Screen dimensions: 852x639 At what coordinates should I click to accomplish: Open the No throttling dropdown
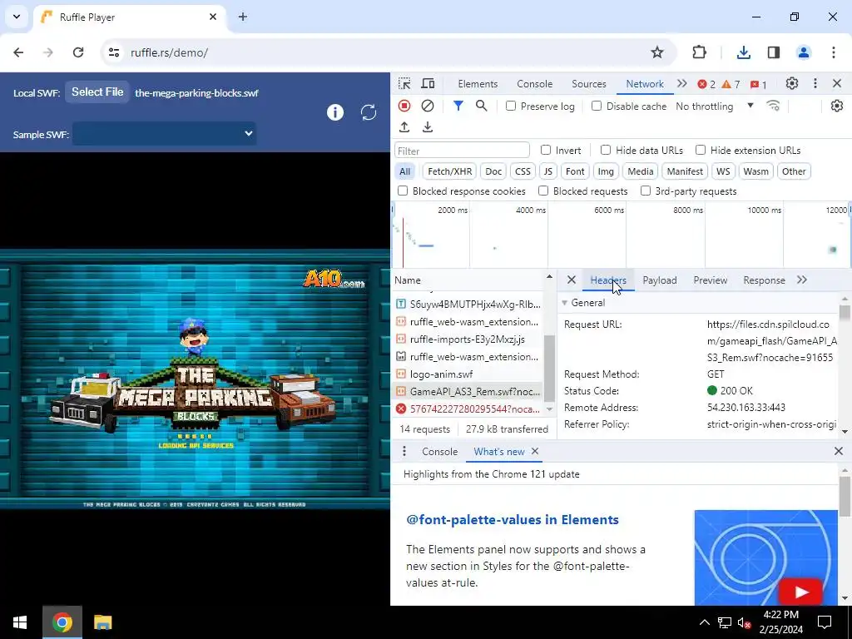[715, 106]
